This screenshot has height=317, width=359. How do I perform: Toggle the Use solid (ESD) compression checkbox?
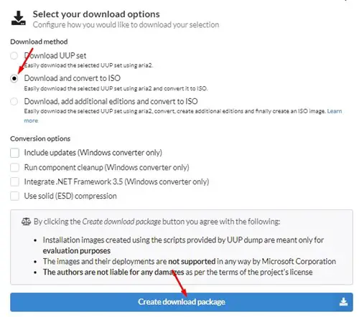point(14,196)
